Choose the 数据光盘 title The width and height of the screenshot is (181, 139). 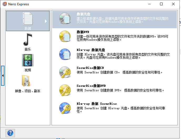tap(83, 14)
